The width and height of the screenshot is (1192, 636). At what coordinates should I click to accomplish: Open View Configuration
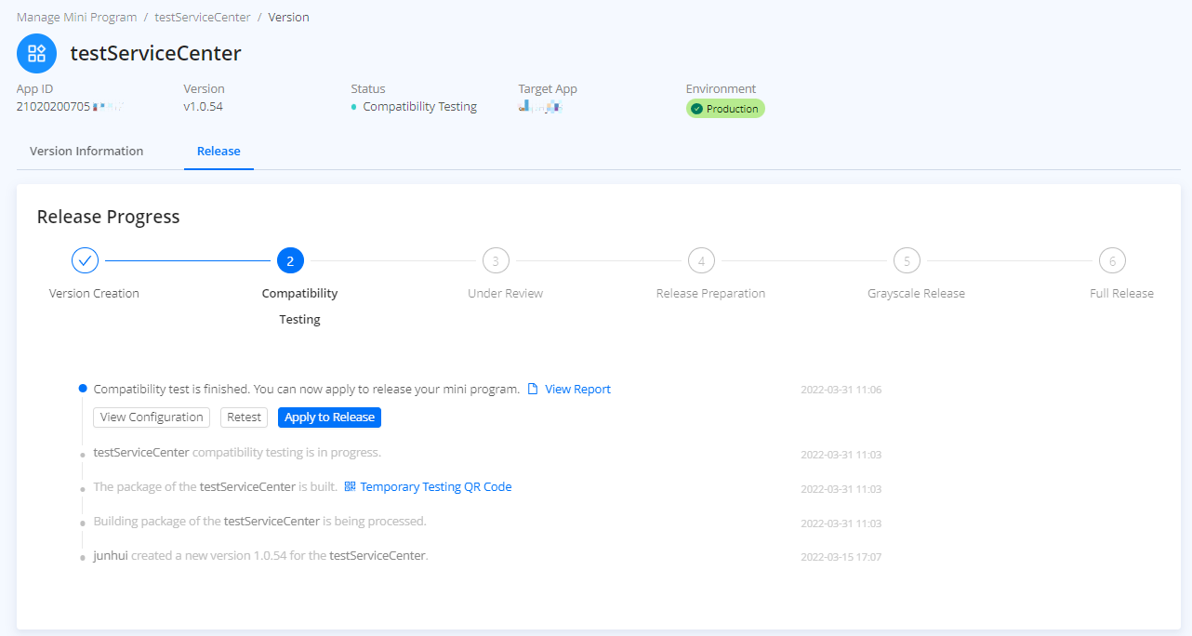tap(152, 417)
